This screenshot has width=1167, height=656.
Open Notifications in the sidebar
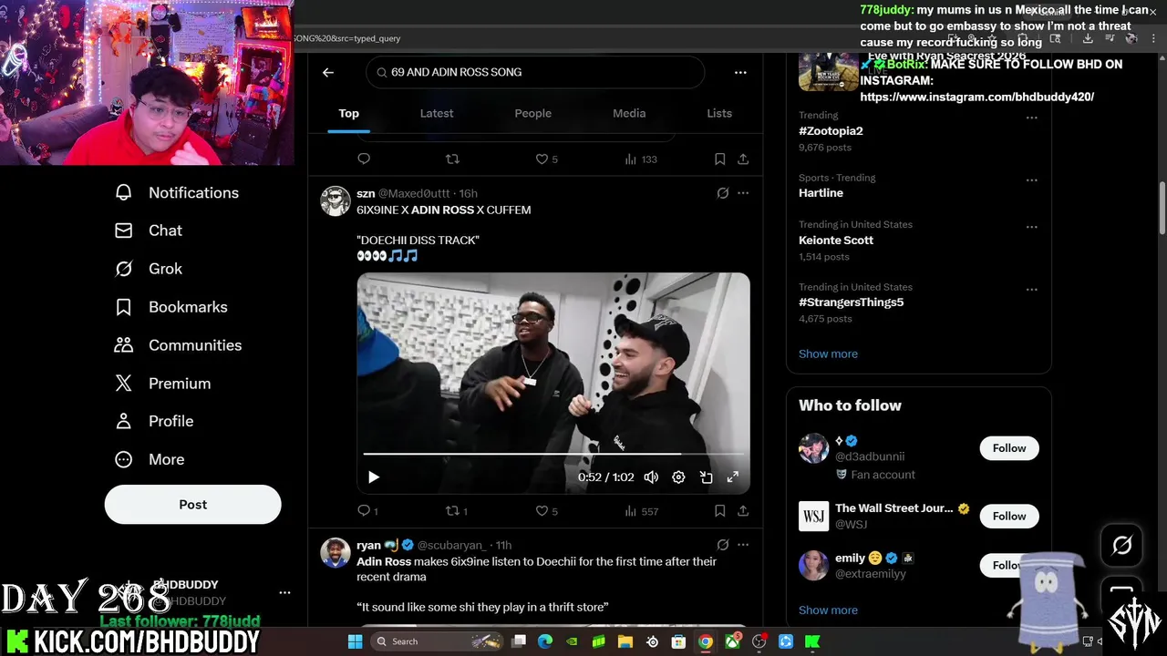click(x=177, y=192)
